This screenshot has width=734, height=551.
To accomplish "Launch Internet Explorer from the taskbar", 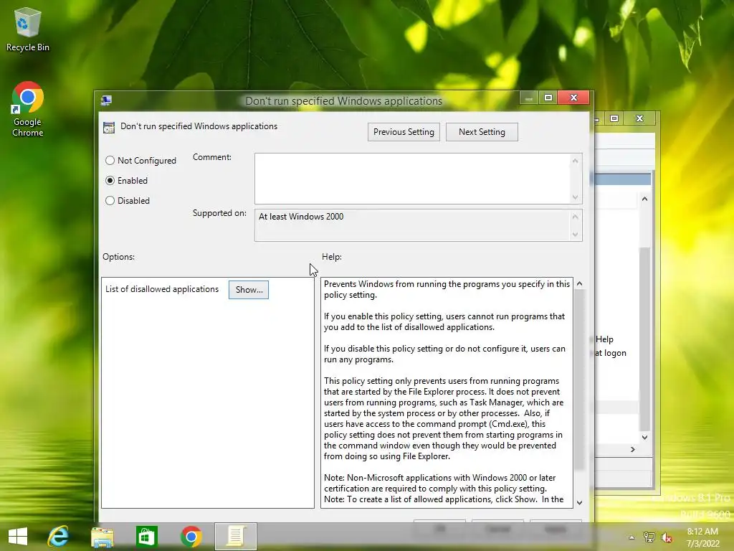I will coord(59,537).
